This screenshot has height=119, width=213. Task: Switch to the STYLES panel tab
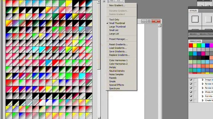click(x=193, y=11)
